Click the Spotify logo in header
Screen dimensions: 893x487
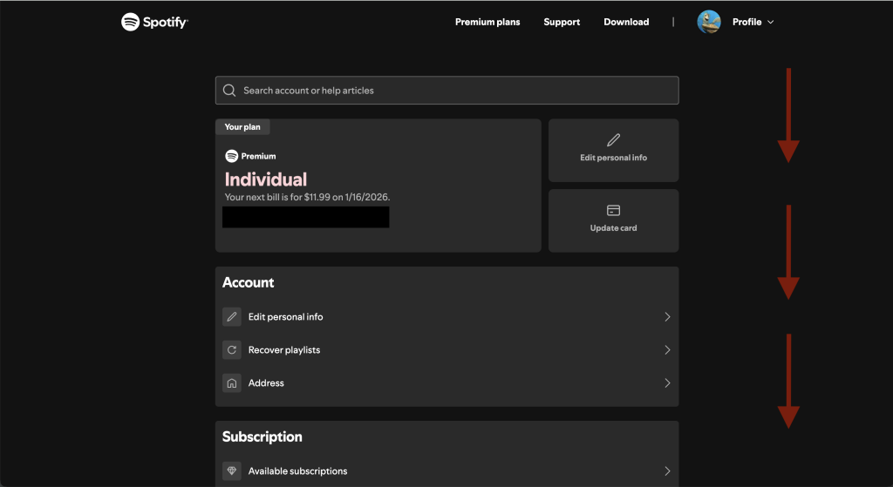[x=154, y=22]
